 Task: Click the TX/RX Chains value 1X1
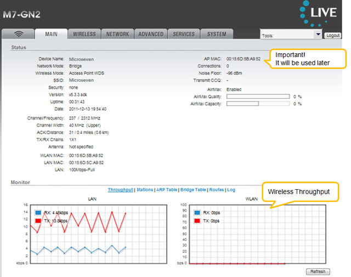coord(72,139)
